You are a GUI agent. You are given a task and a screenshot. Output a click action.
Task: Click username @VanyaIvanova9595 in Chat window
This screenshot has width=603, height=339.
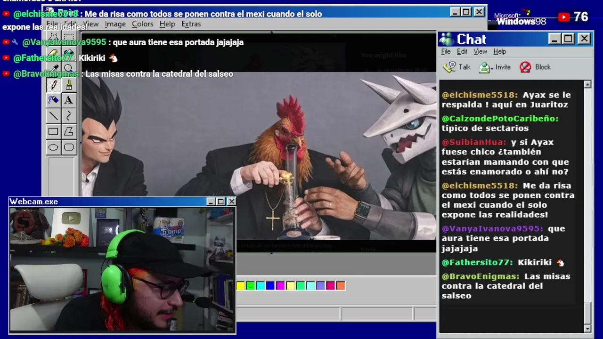click(492, 229)
